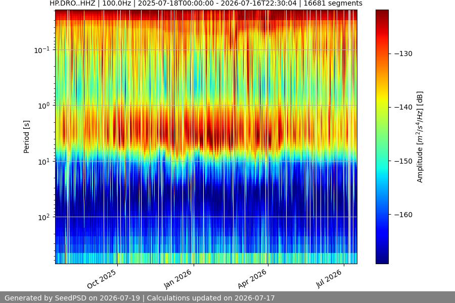Click the −140 colorbar tick label
The image size is (455, 303).
(403, 107)
